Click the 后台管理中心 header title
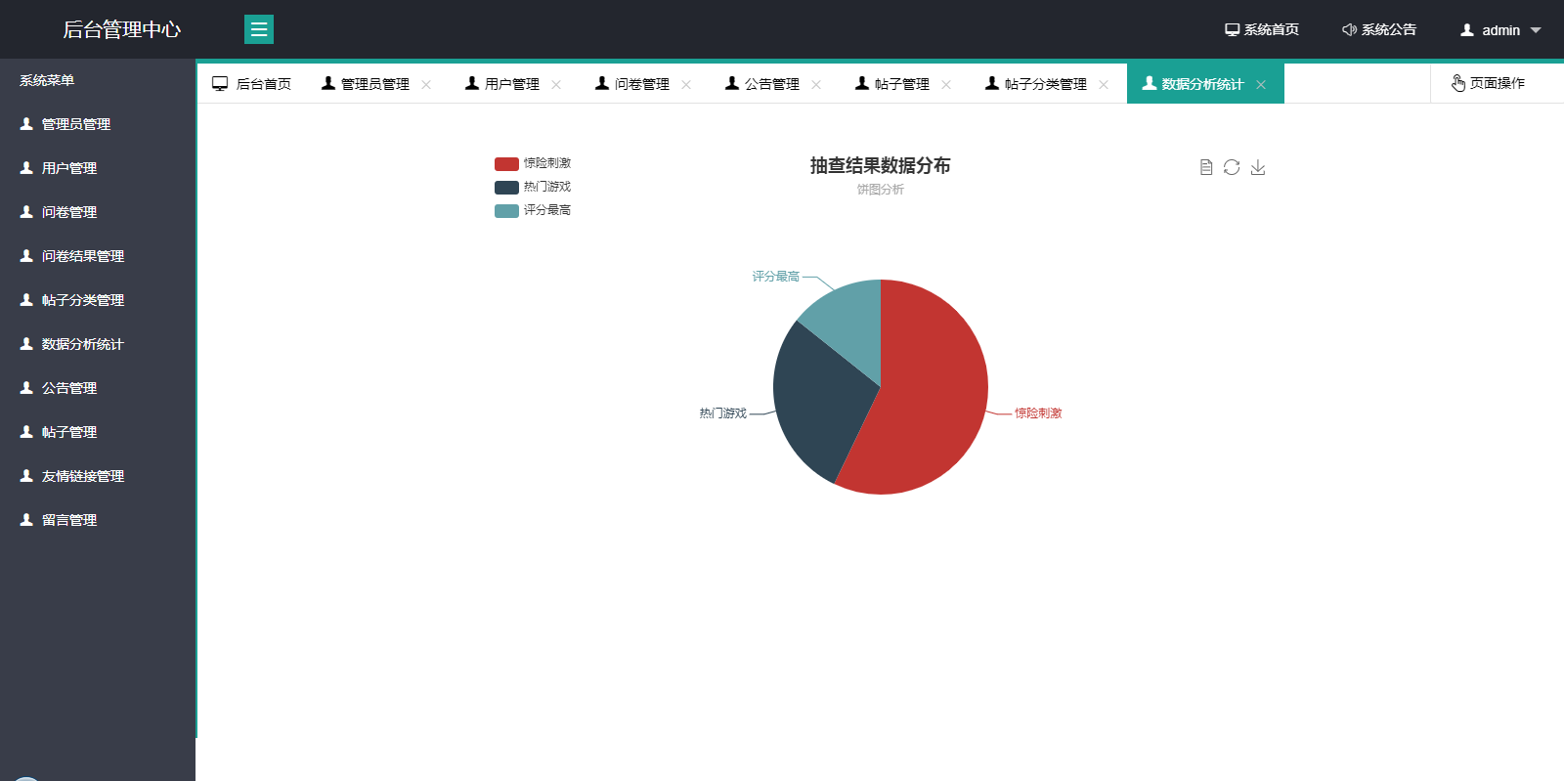The width and height of the screenshot is (1564, 781). 122,29
